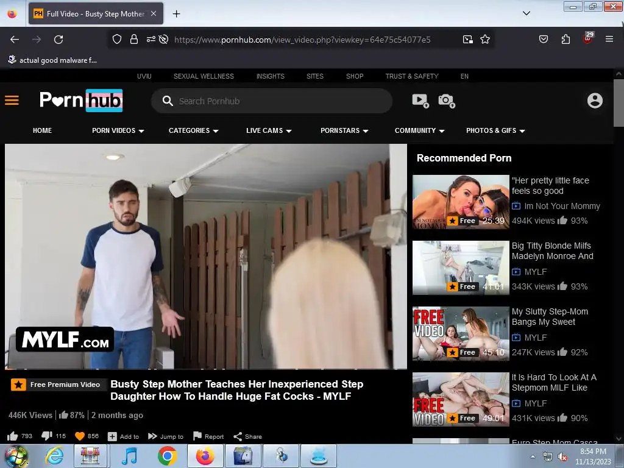624x468 pixels.
Task: Open the INSIGHTS top link
Action: point(270,76)
